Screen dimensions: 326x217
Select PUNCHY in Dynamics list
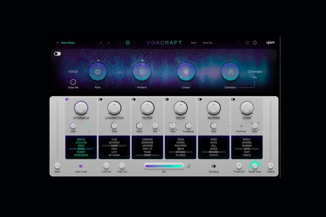click(x=81, y=152)
